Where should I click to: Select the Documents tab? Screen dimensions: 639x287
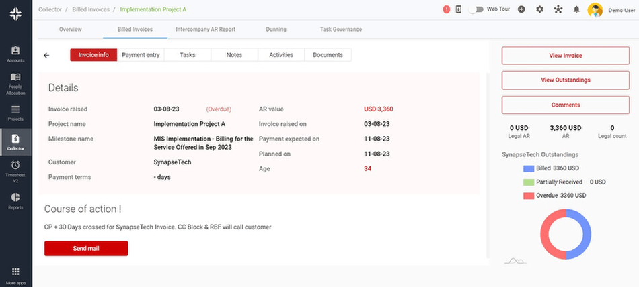pyautogui.click(x=328, y=55)
